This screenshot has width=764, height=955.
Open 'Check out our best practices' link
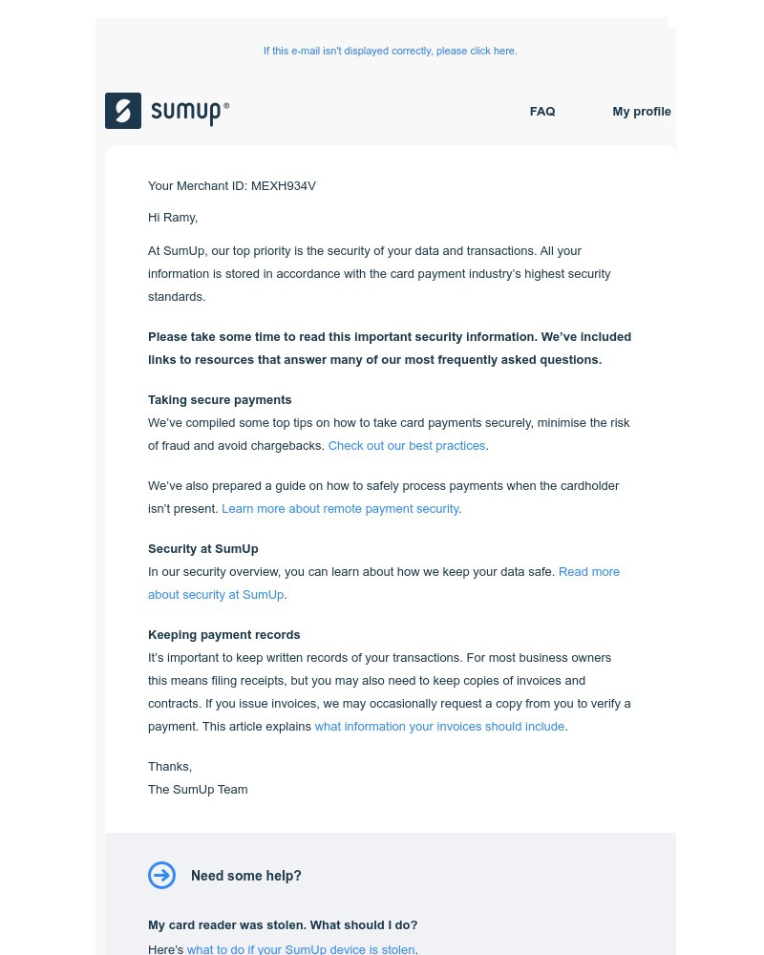(x=406, y=446)
